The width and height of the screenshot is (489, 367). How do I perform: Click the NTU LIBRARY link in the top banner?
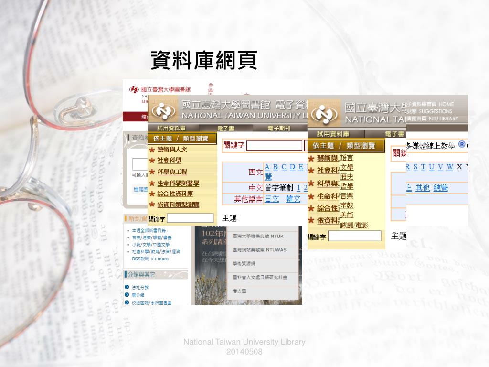tap(444, 119)
